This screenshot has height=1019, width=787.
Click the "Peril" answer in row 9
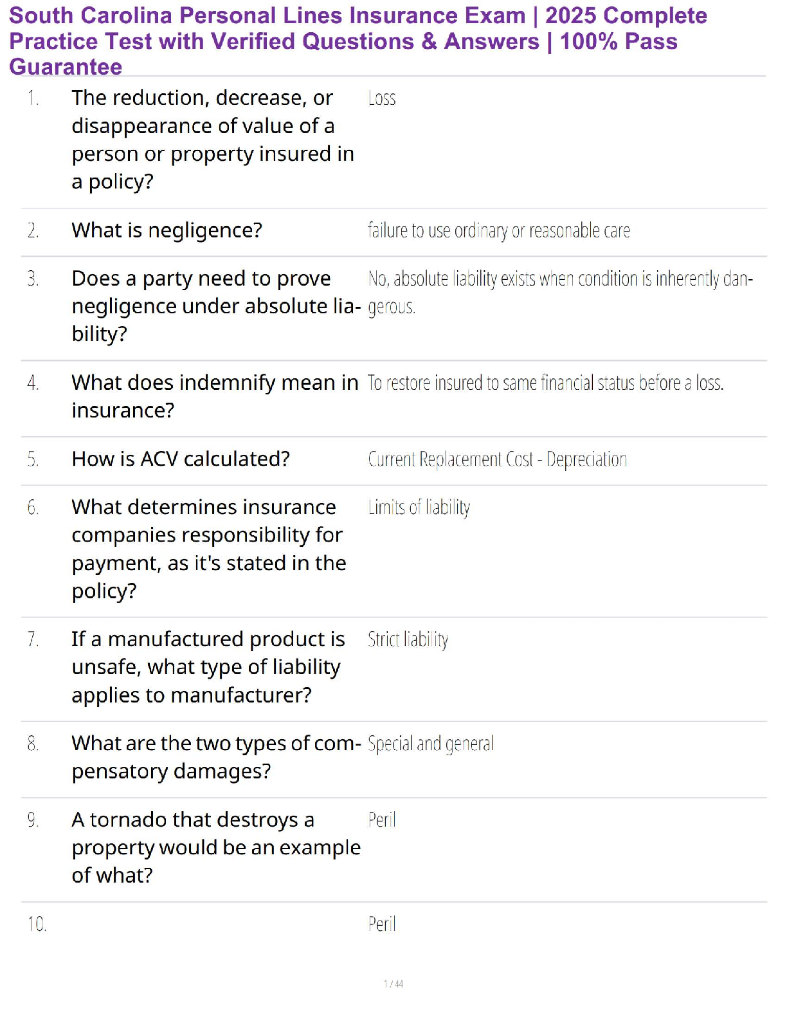click(382, 820)
